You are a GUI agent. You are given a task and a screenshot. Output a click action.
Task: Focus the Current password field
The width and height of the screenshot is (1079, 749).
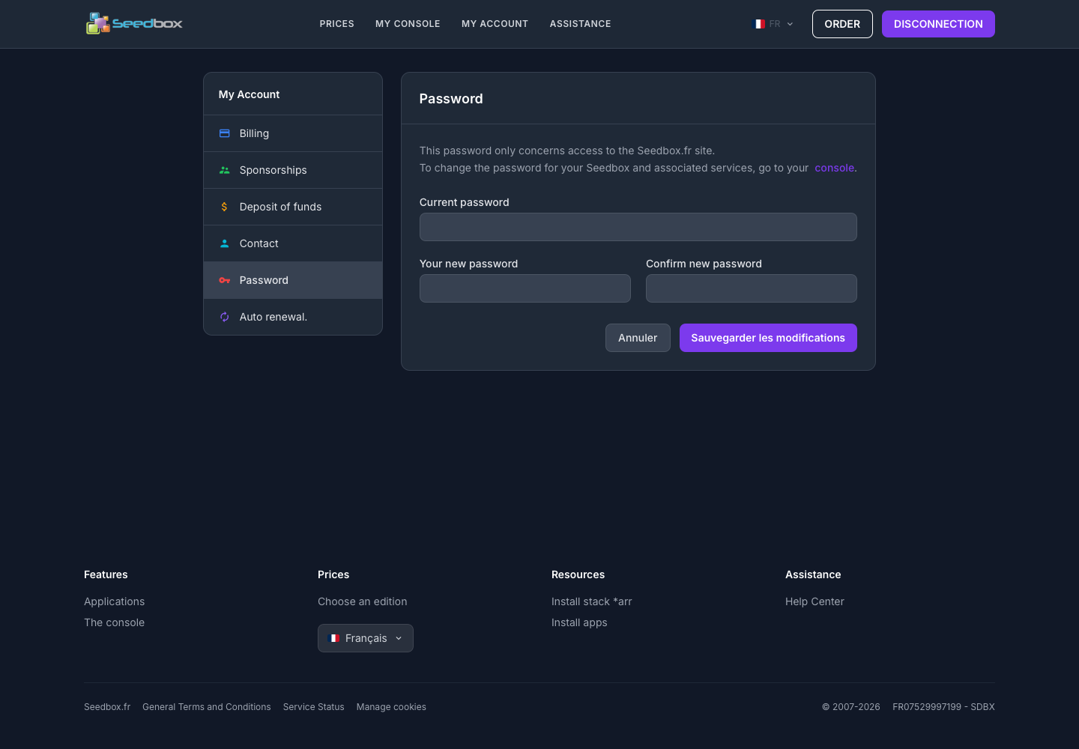coord(638,227)
